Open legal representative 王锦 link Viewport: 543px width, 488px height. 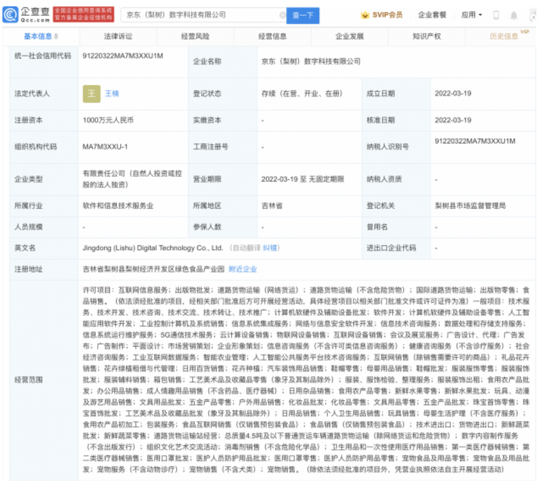pos(112,93)
